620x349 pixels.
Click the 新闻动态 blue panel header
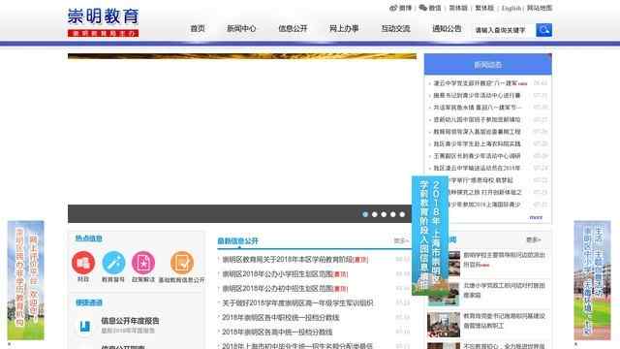(488, 65)
